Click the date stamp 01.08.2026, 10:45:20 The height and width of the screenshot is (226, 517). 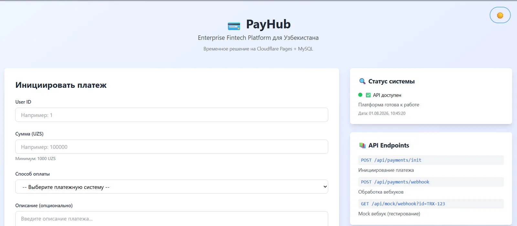tap(382, 113)
